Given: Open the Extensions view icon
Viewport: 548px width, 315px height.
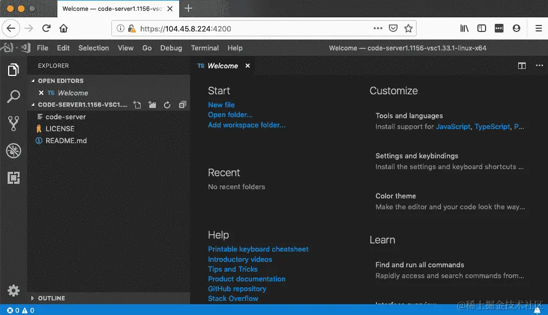Looking at the screenshot, I should pos(13,178).
